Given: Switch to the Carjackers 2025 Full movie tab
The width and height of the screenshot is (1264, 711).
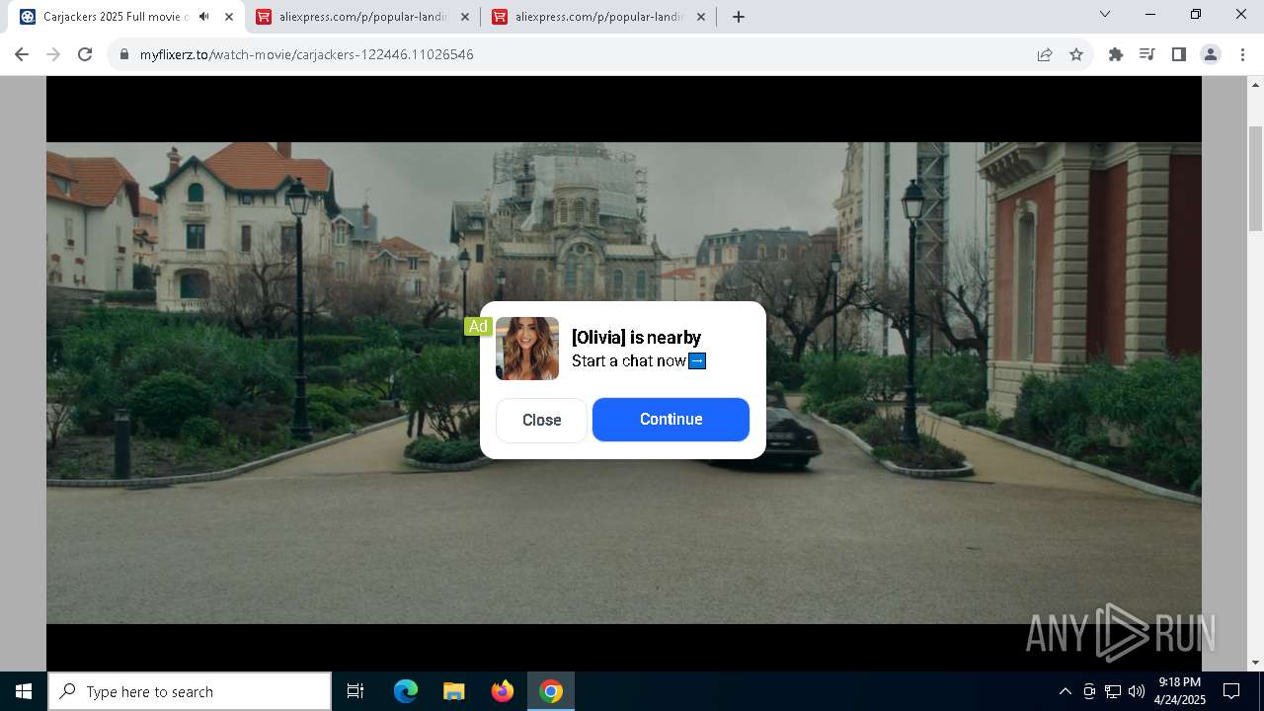Looking at the screenshot, I should tap(116, 17).
